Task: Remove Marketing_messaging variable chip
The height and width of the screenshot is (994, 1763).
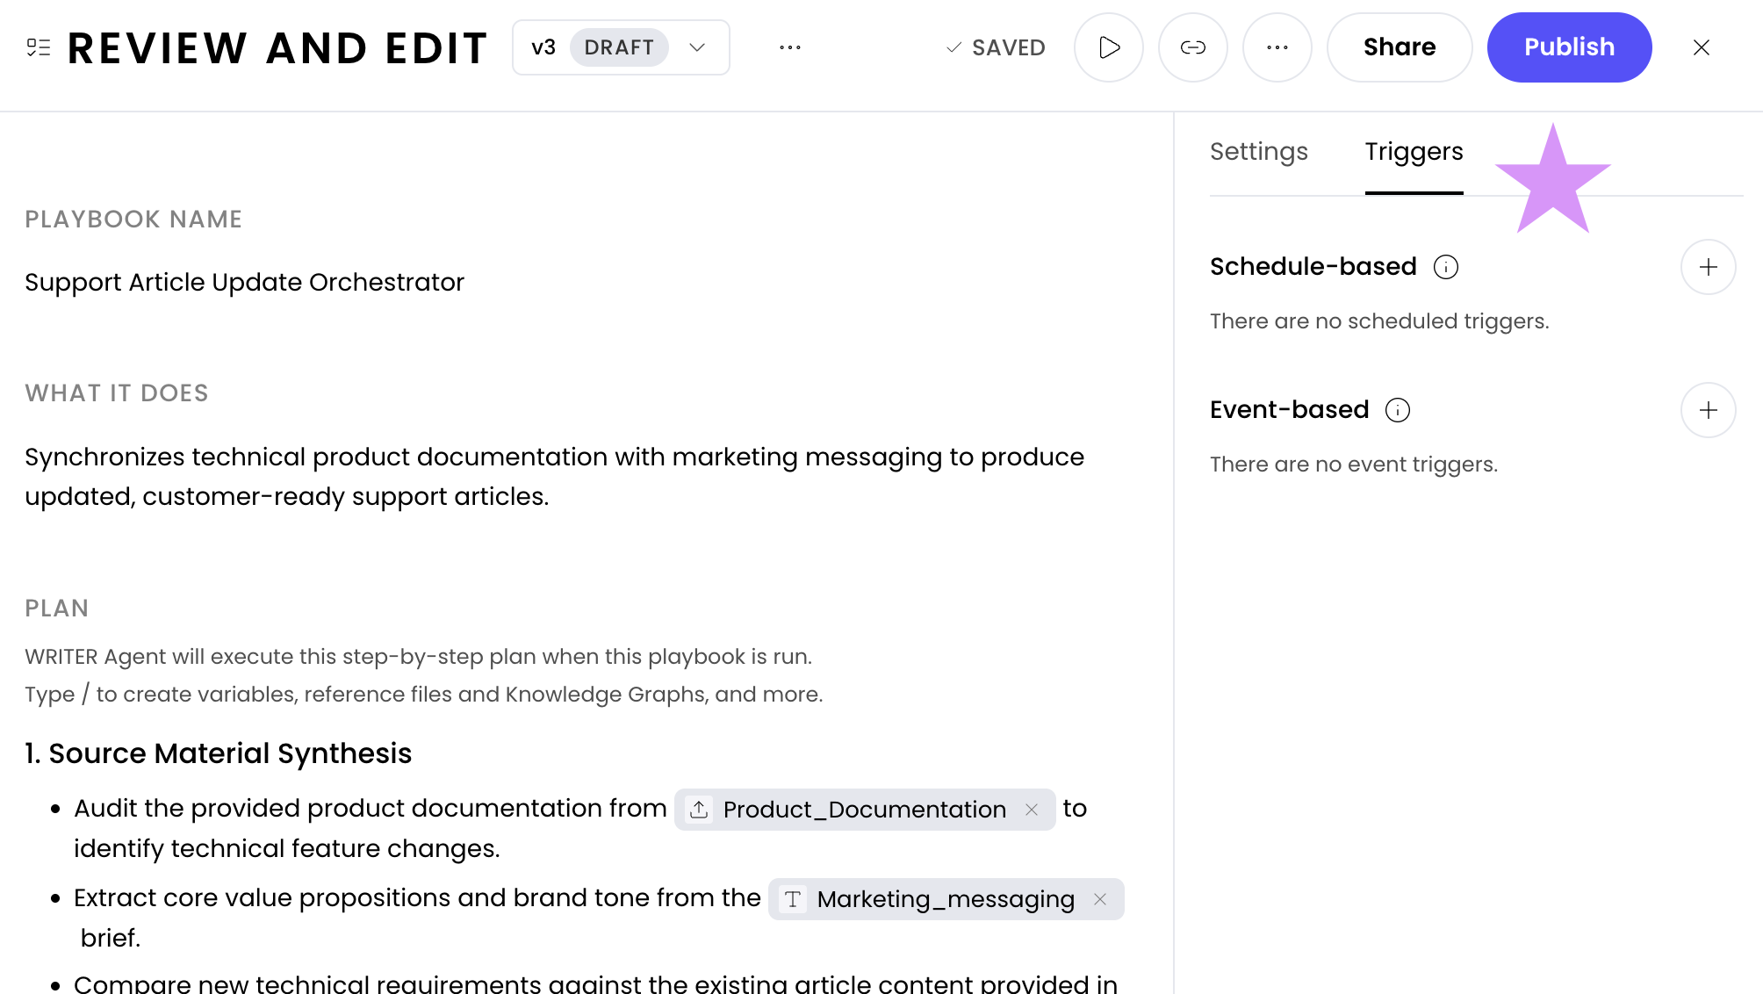Action: (1100, 899)
